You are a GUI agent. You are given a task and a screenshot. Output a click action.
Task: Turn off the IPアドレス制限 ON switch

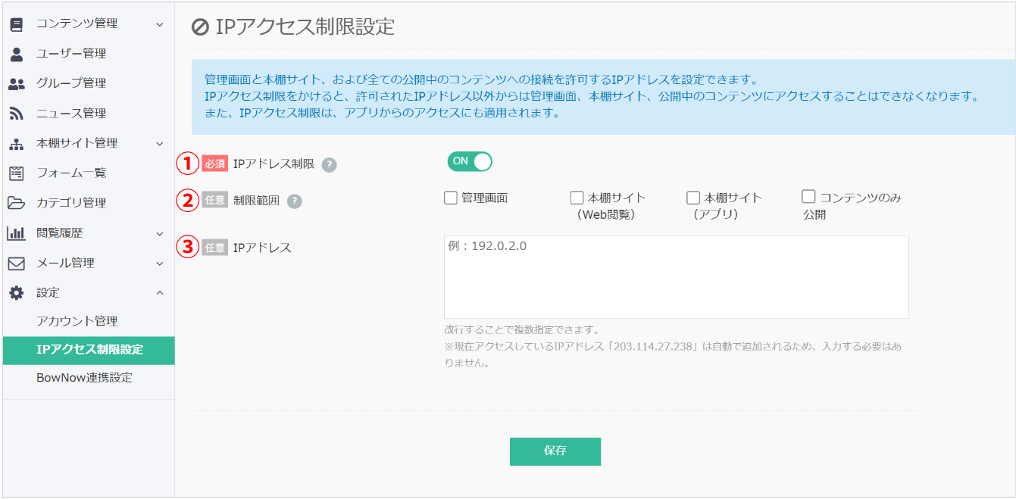pyautogui.click(x=469, y=163)
